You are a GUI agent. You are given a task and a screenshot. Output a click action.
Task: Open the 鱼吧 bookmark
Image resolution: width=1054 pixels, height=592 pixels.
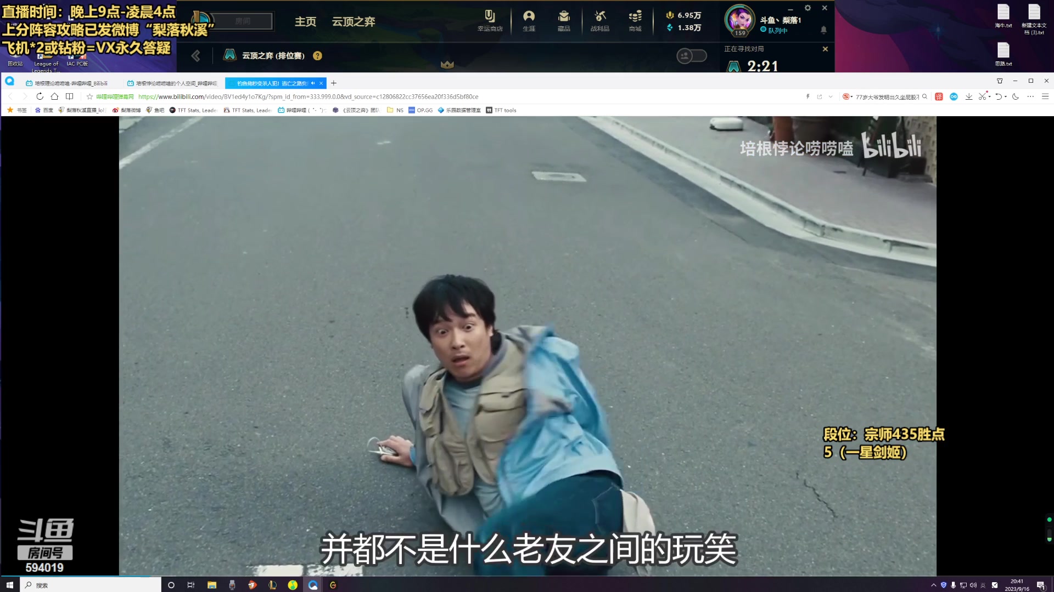tap(155, 110)
